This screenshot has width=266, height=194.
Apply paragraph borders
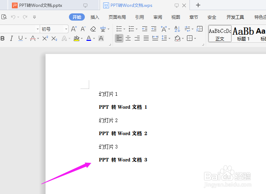[189, 38]
